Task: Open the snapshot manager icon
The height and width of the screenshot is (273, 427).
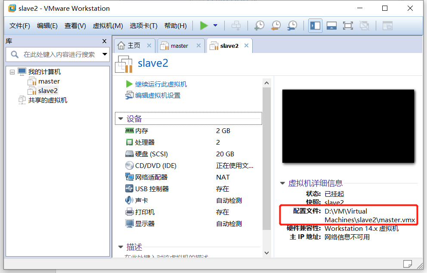Action: click(x=292, y=25)
